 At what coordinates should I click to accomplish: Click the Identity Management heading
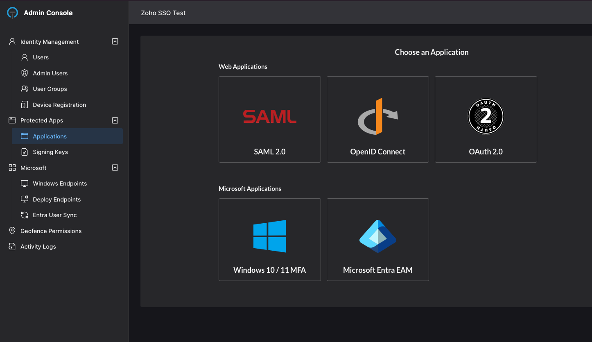[x=50, y=42]
